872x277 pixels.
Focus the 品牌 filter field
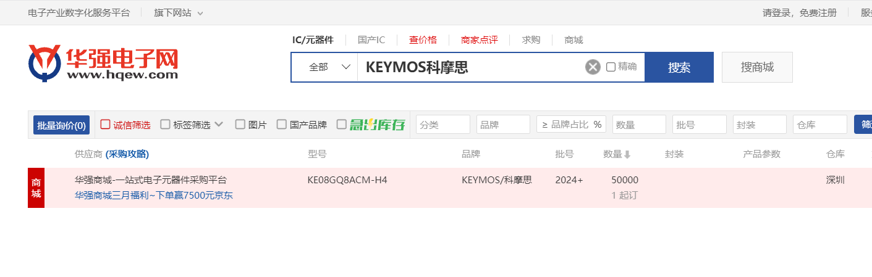pyautogui.click(x=503, y=125)
